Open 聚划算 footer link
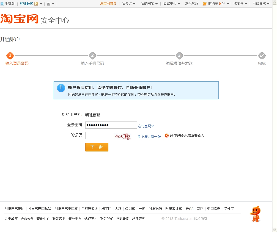 (130, 209)
